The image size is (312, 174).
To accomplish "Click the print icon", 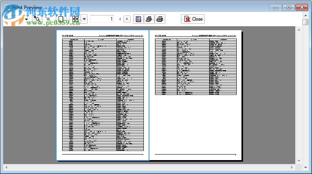I will (x=160, y=19).
